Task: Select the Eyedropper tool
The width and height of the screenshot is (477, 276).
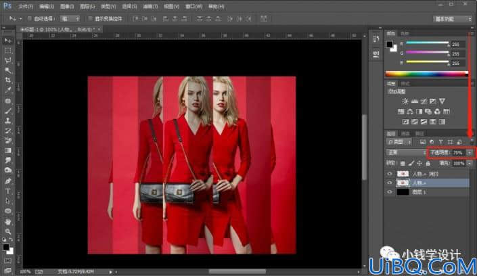Action: click(8, 91)
